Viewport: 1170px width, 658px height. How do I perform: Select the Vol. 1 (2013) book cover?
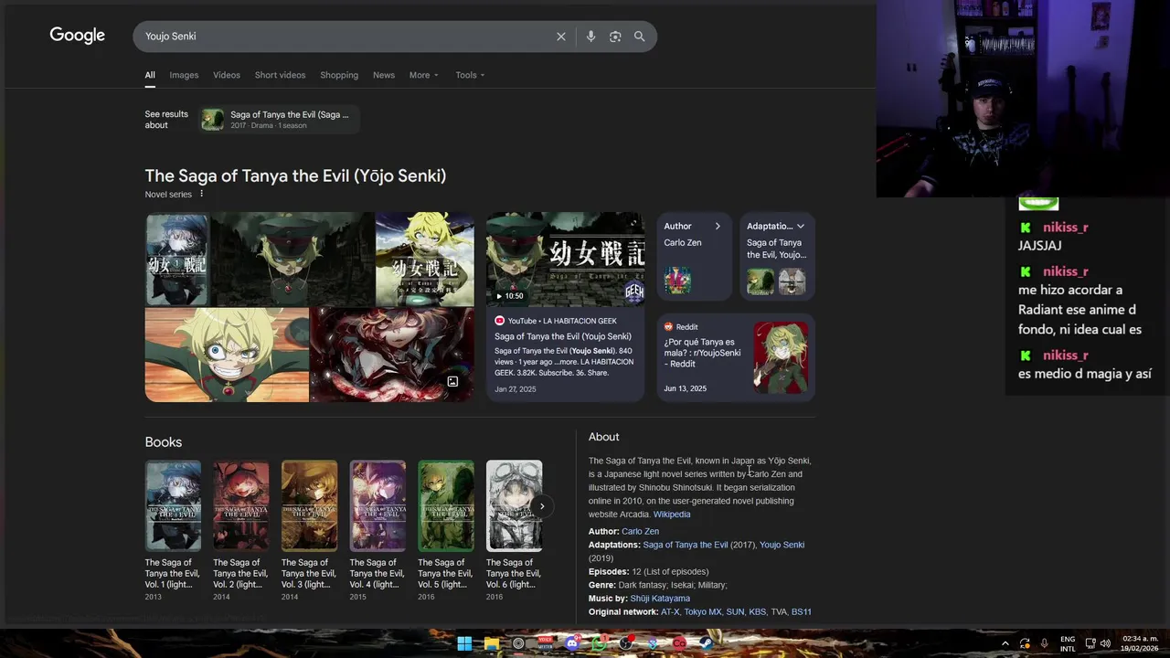point(173,505)
